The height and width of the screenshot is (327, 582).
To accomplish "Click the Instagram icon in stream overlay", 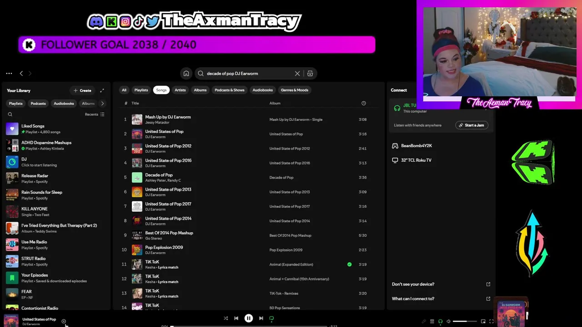I will click(125, 21).
